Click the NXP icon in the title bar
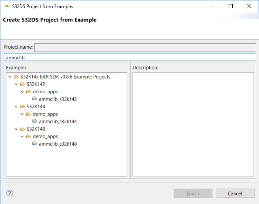The width and height of the screenshot is (259, 204). point(6,6)
